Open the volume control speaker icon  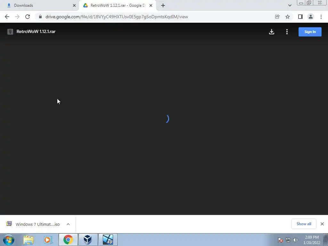(295, 240)
